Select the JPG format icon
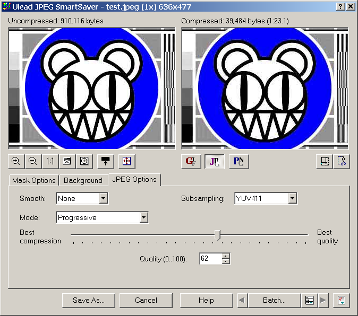Image resolution: width=358 pixels, height=316 pixels. point(215,161)
